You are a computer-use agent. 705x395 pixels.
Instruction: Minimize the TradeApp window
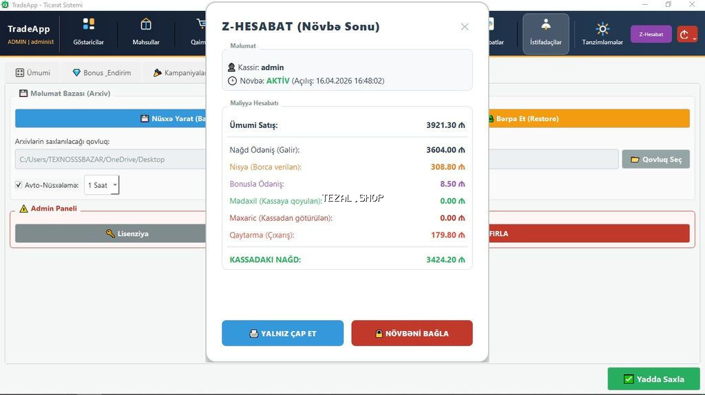coord(644,5)
